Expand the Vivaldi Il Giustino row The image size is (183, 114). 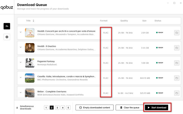click(x=21, y=47)
